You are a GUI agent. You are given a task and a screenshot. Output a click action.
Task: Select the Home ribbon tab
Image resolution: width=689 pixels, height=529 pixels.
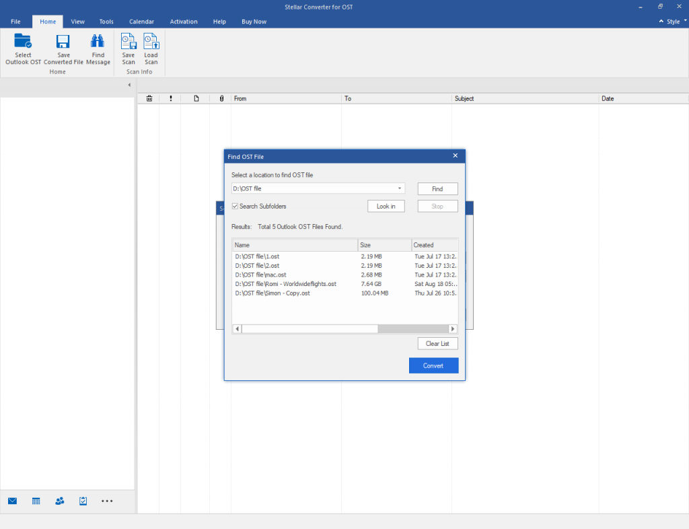point(48,22)
